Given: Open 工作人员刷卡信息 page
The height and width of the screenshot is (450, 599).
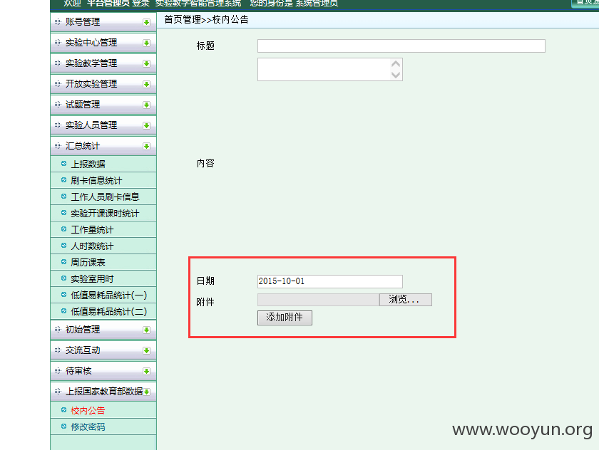Looking at the screenshot, I should [105, 197].
